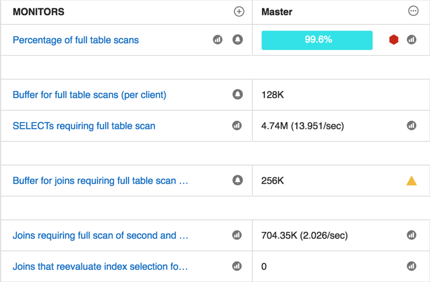Open the chart icon beside Percentage of full table scans

(218, 40)
